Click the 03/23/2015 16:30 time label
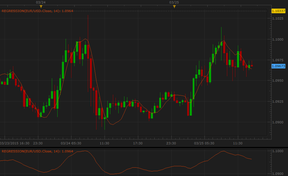The width and height of the screenshot is (288, 176). [15, 143]
